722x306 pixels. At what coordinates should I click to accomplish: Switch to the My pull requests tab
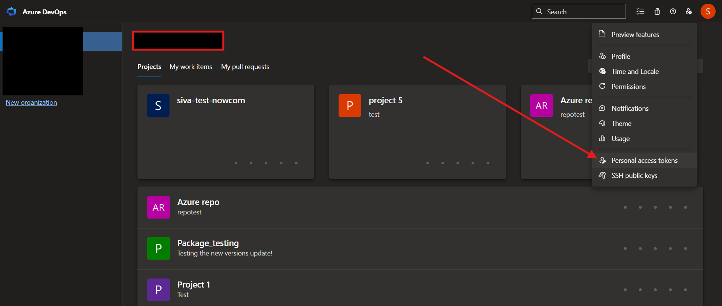point(245,67)
